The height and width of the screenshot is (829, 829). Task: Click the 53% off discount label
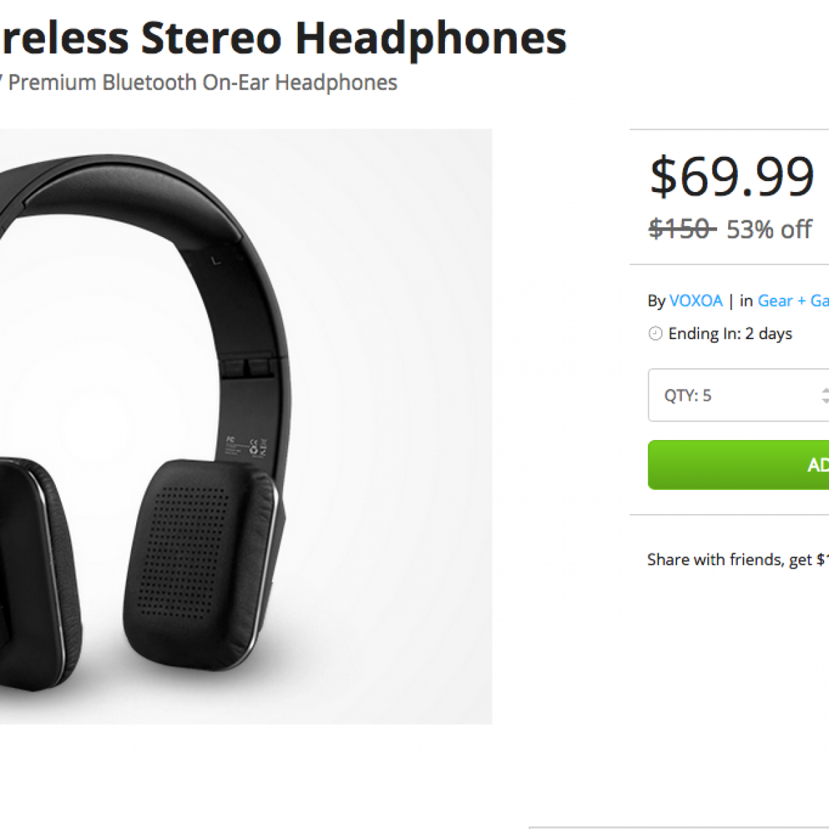pos(769,229)
